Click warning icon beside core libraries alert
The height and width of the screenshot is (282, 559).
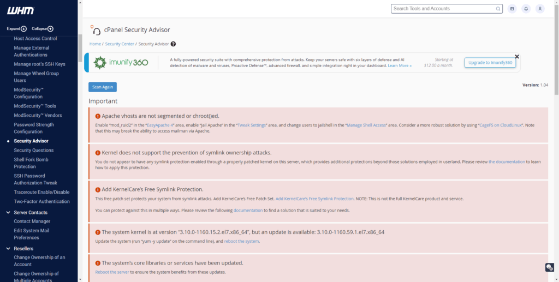point(98,263)
